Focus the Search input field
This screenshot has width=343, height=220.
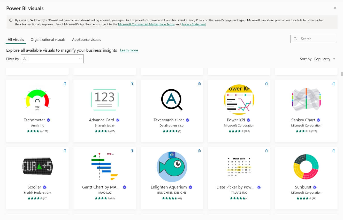(314, 39)
